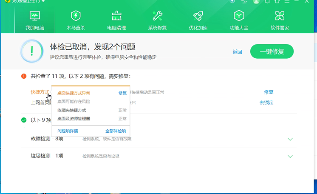
Task: Select the 收藏夹快捷方式 popup entry
Action: [72, 110]
